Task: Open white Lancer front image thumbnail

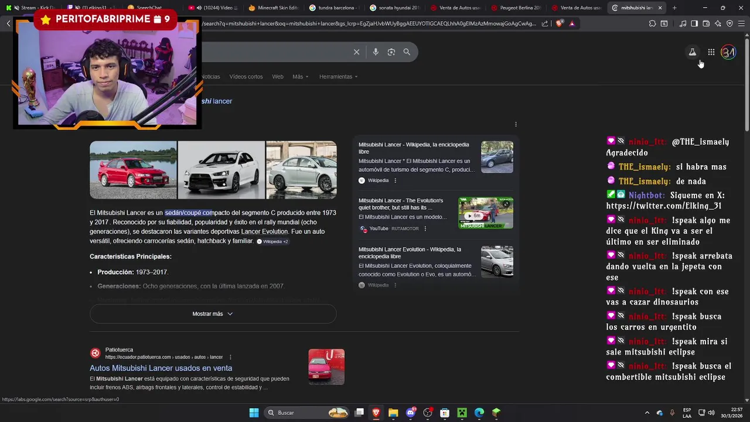Action: tap(221, 170)
